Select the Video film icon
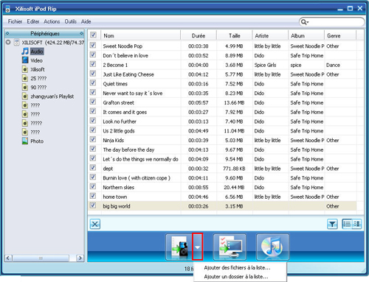The width and height of the screenshot is (369, 282). (25, 60)
